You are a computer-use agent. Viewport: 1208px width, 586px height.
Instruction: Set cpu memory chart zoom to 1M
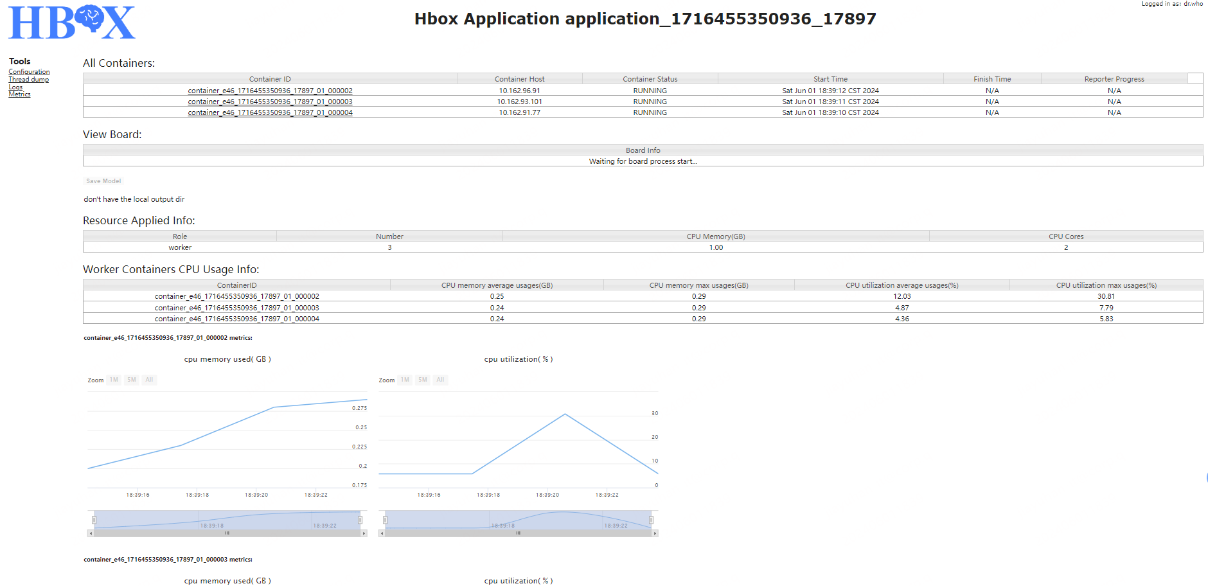click(x=114, y=380)
